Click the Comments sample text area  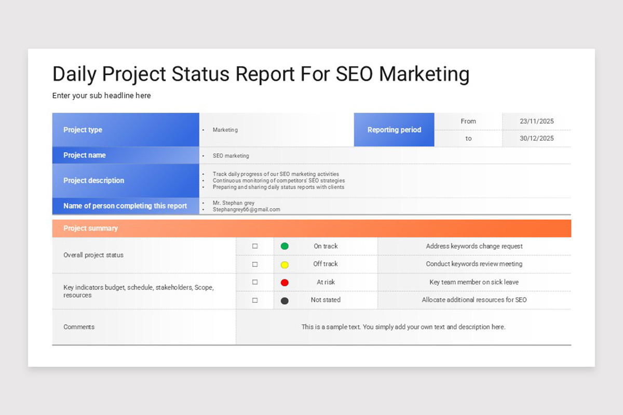(403, 326)
